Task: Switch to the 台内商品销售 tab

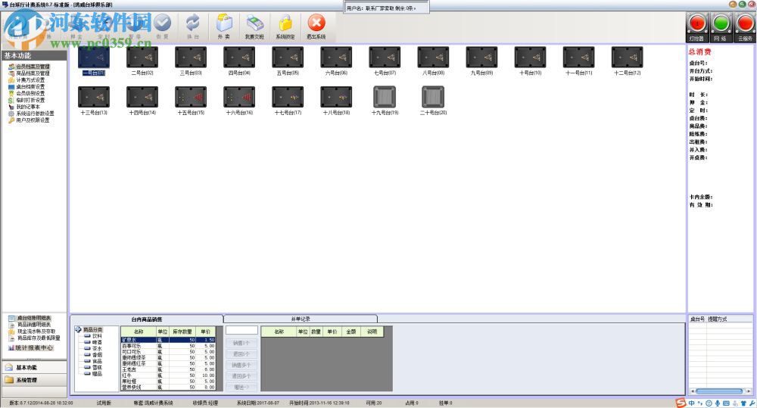Action: pos(147,319)
